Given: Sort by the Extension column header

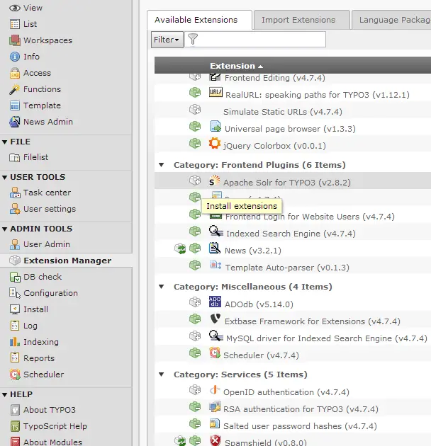Looking at the screenshot, I should (236, 66).
